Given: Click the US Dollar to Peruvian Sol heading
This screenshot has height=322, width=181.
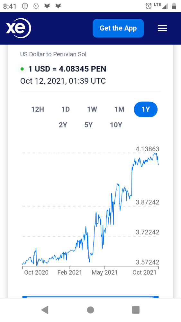Looking at the screenshot, I should (x=53, y=54).
